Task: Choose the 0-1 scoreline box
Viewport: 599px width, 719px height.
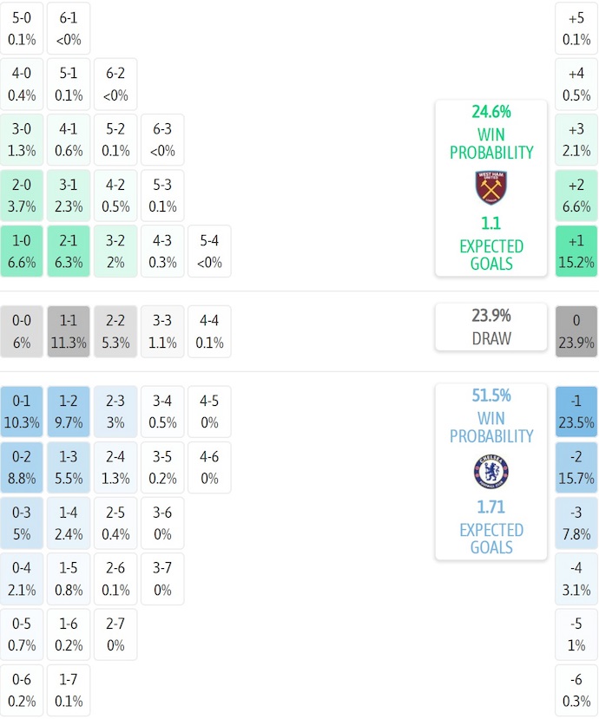Action: (x=22, y=412)
